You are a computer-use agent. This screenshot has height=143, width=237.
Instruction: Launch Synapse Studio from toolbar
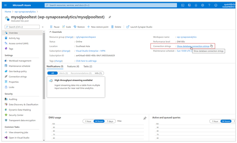pos(139,27)
